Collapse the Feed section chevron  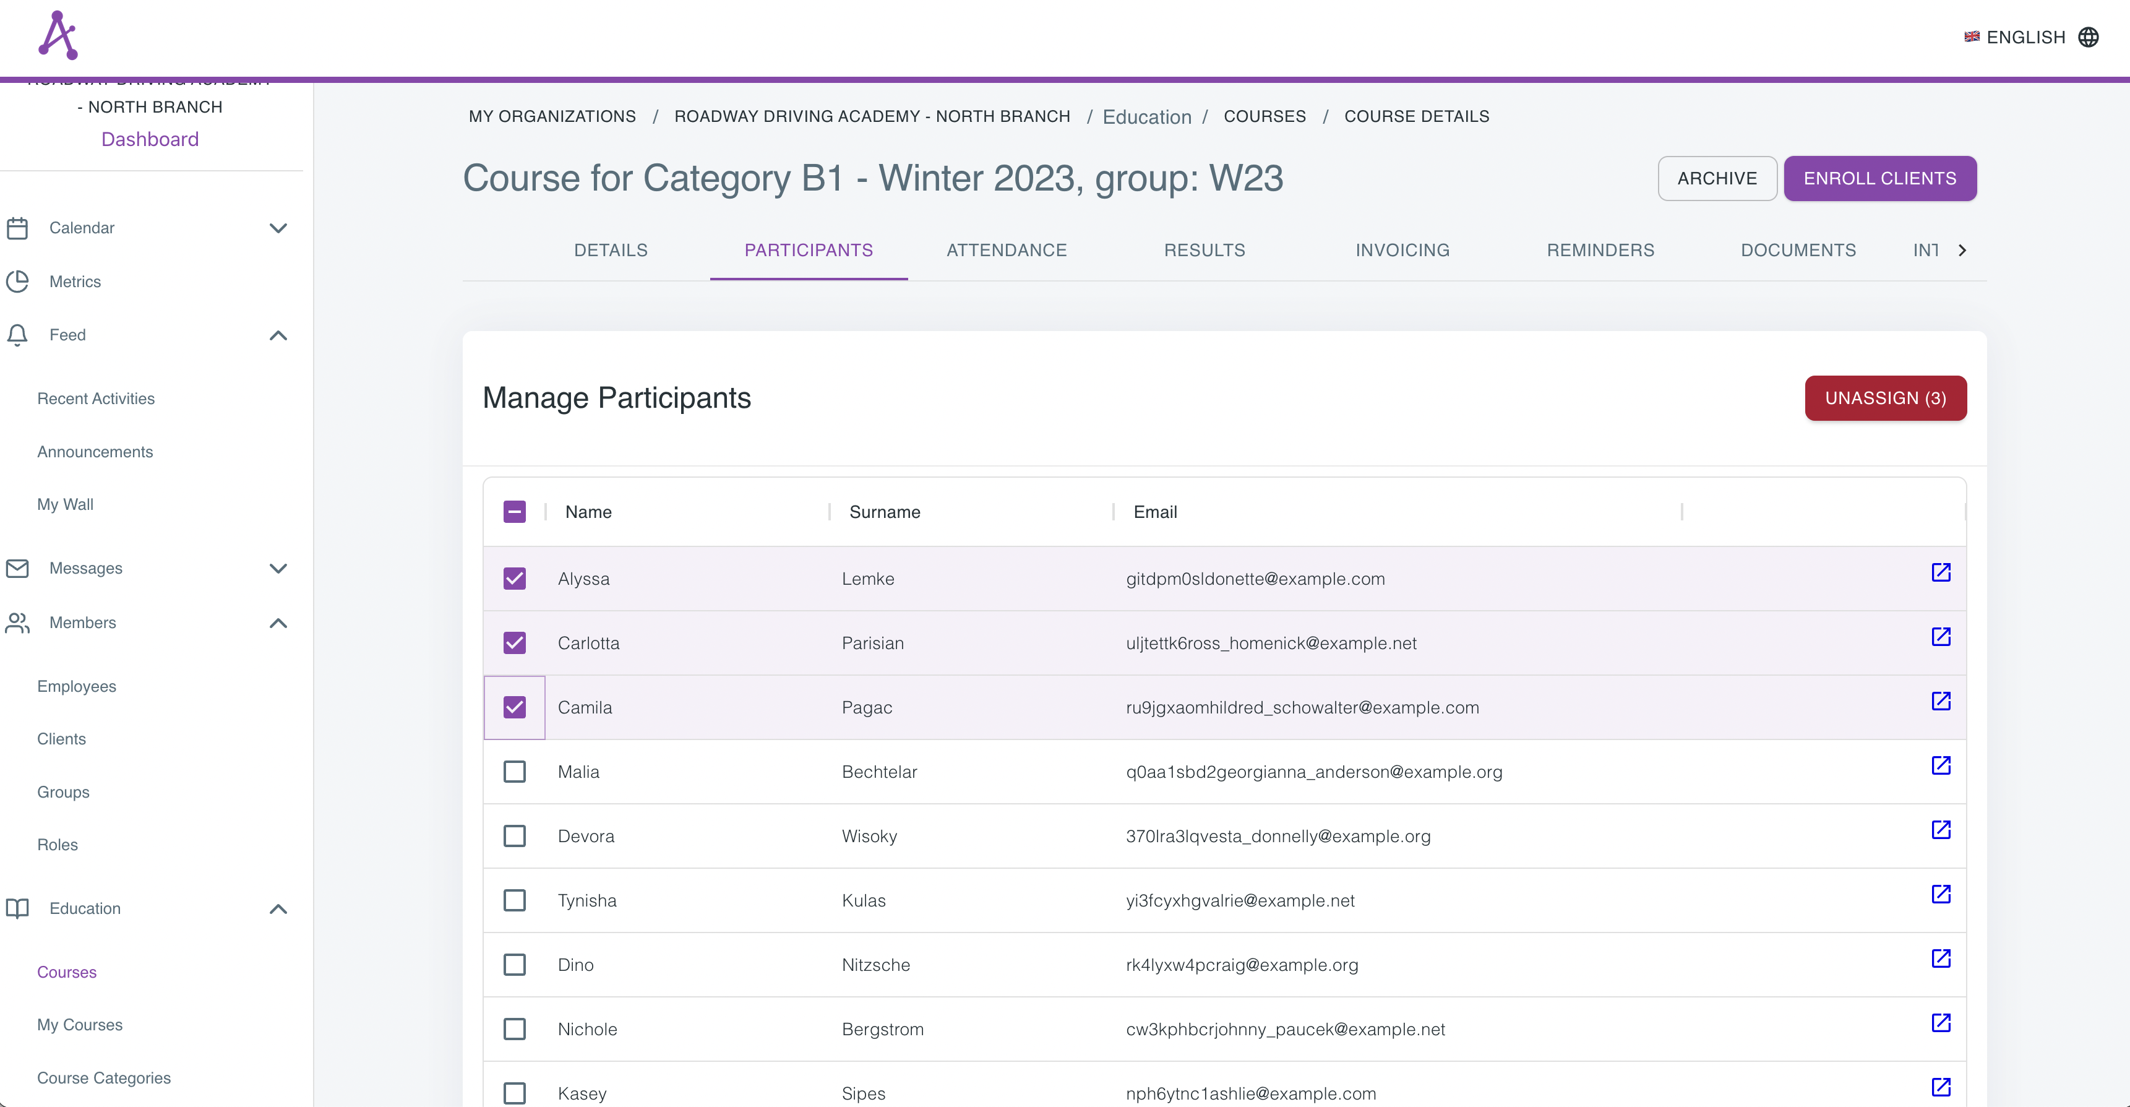(278, 335)
